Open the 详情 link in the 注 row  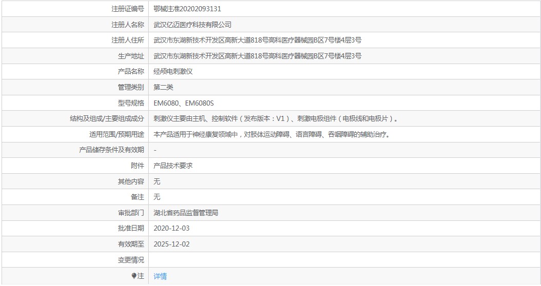160,276
